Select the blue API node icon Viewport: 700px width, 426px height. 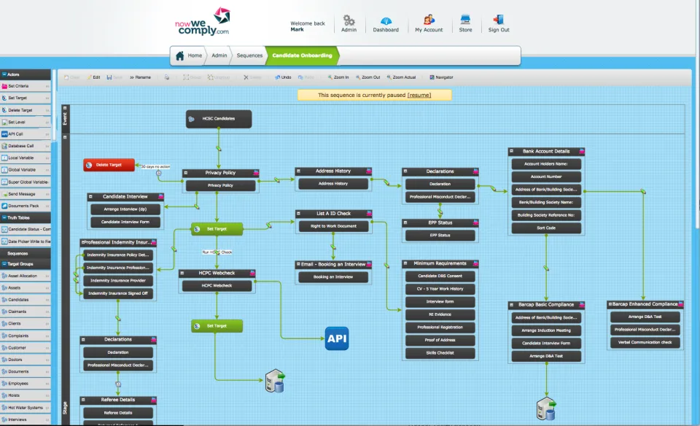tap(337, 338)
